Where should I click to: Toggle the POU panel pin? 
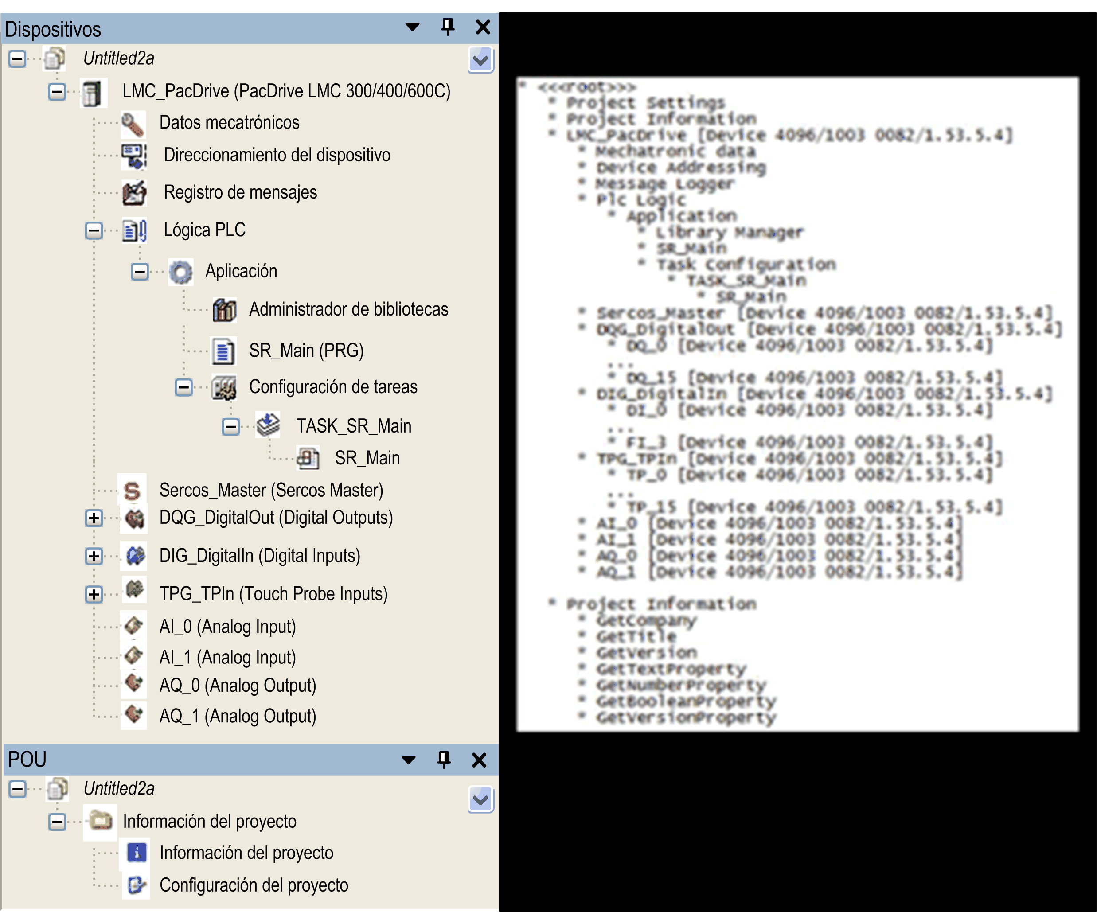(x=444, y=760)
